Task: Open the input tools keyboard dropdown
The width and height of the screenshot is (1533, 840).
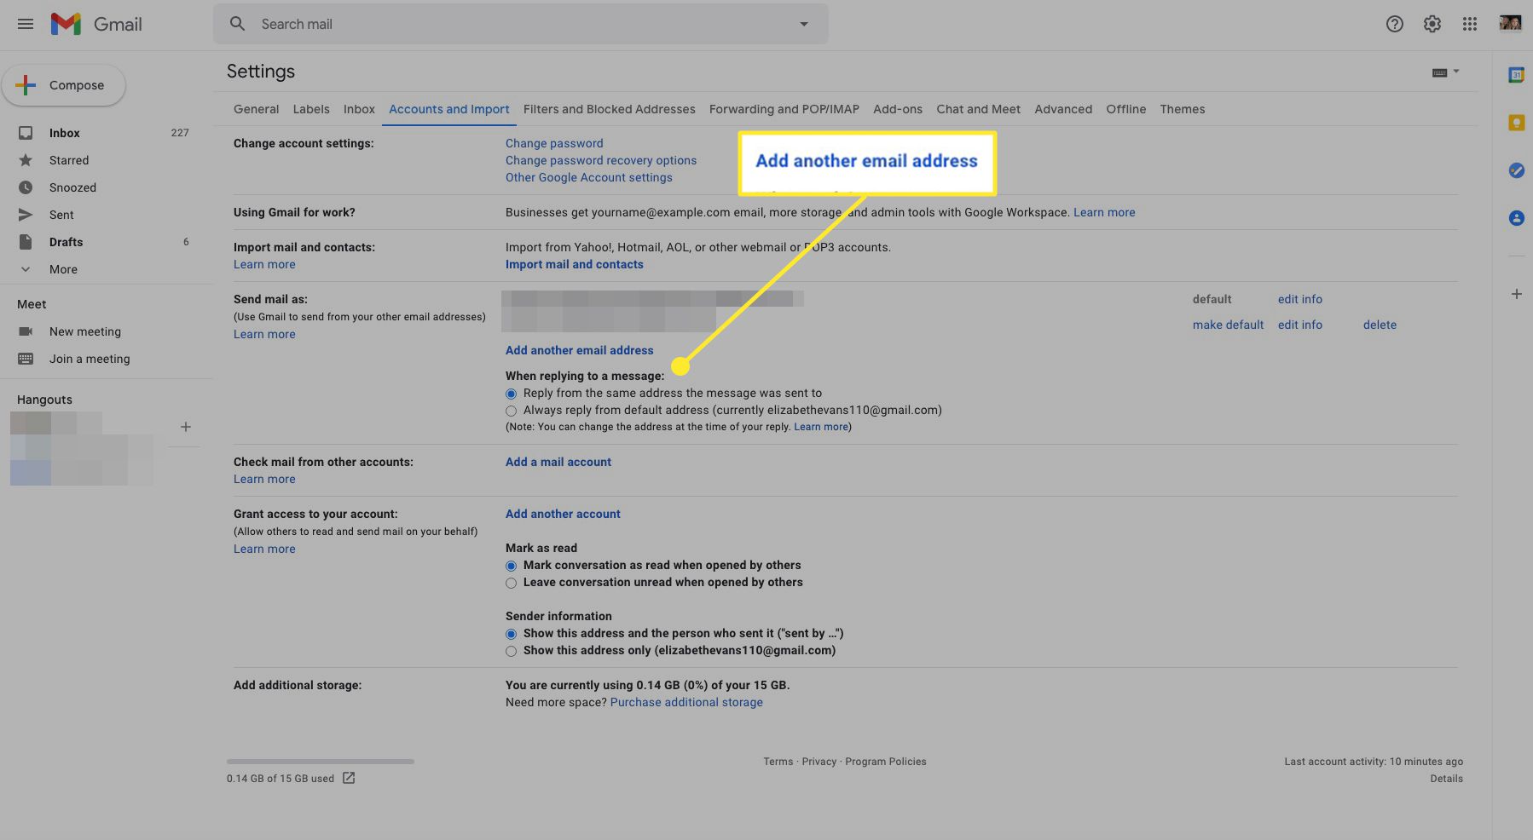Action: (1445, 72)
